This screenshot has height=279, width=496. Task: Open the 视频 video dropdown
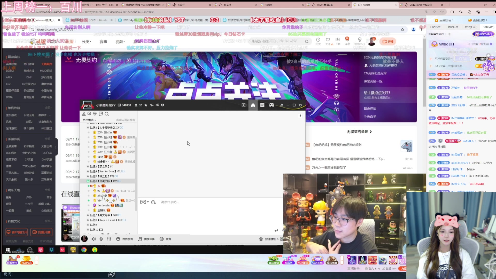120,42
